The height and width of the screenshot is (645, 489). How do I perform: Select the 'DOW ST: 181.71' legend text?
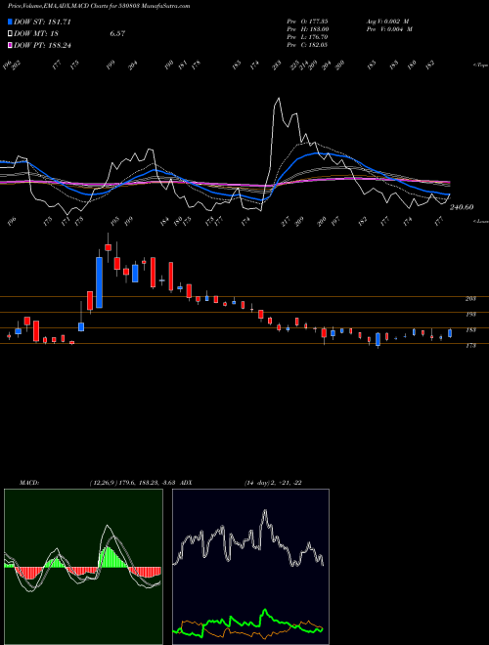[42, 21]
